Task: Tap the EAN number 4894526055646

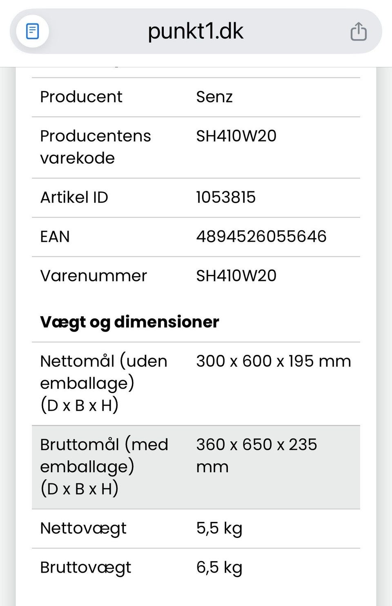Action: coord(261,237)
